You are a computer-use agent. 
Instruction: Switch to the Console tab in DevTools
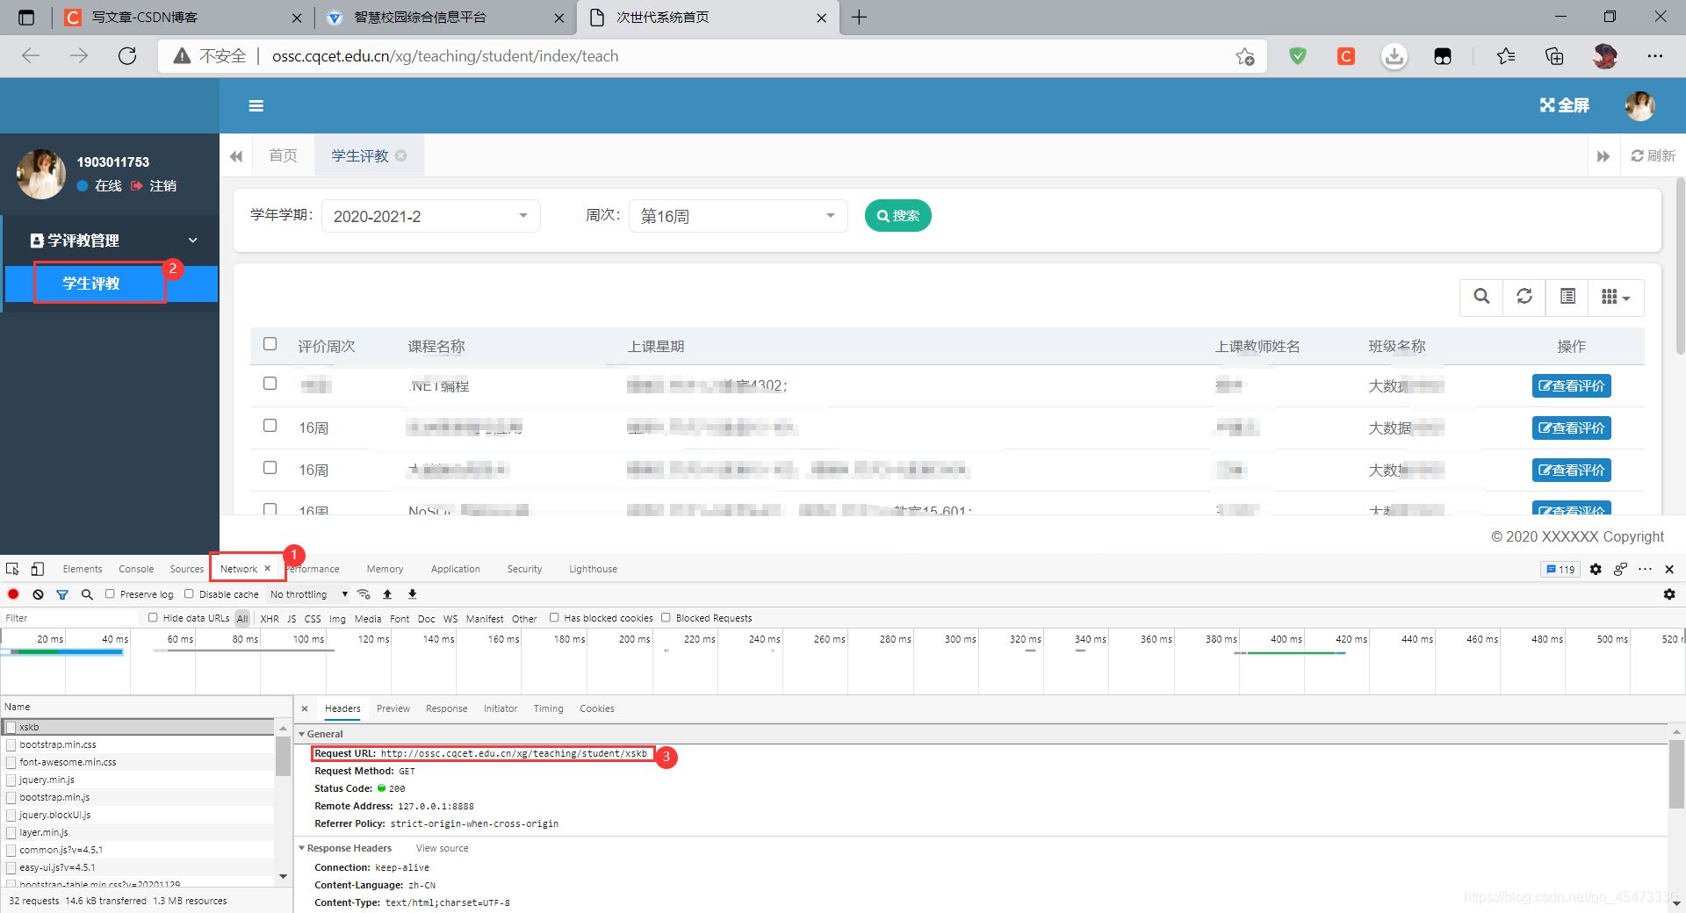136,569
